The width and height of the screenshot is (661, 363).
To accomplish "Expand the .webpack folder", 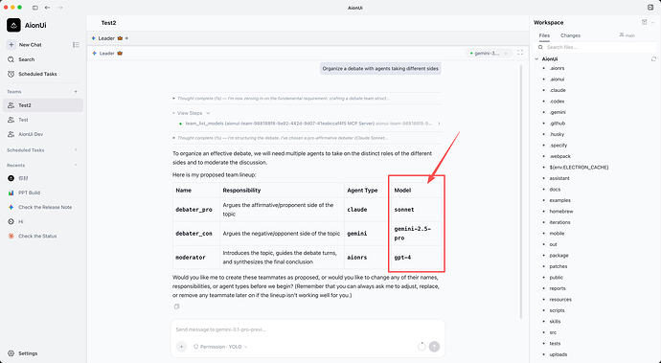I will coord(559,156).
